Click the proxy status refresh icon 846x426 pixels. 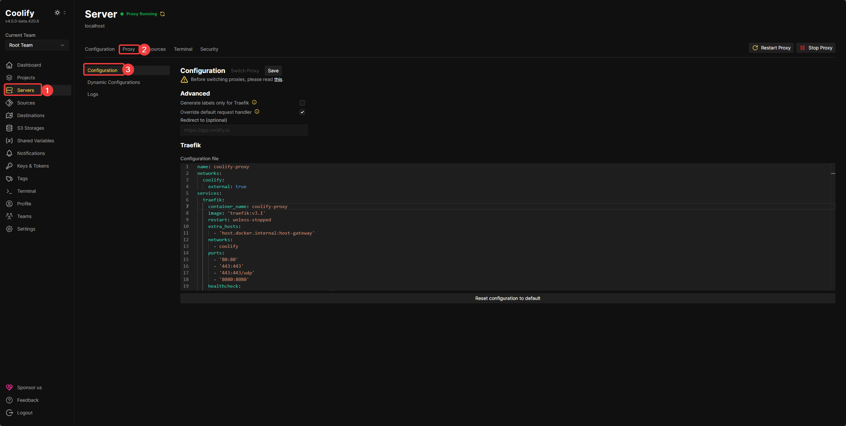click(162, 14)
